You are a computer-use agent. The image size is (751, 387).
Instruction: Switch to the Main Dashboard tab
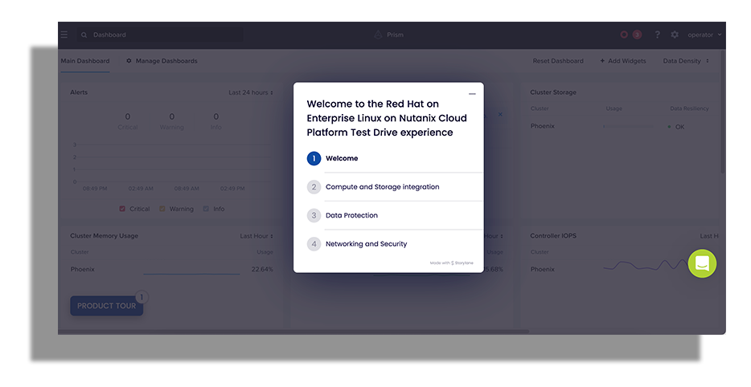click(x=85, y=61)
